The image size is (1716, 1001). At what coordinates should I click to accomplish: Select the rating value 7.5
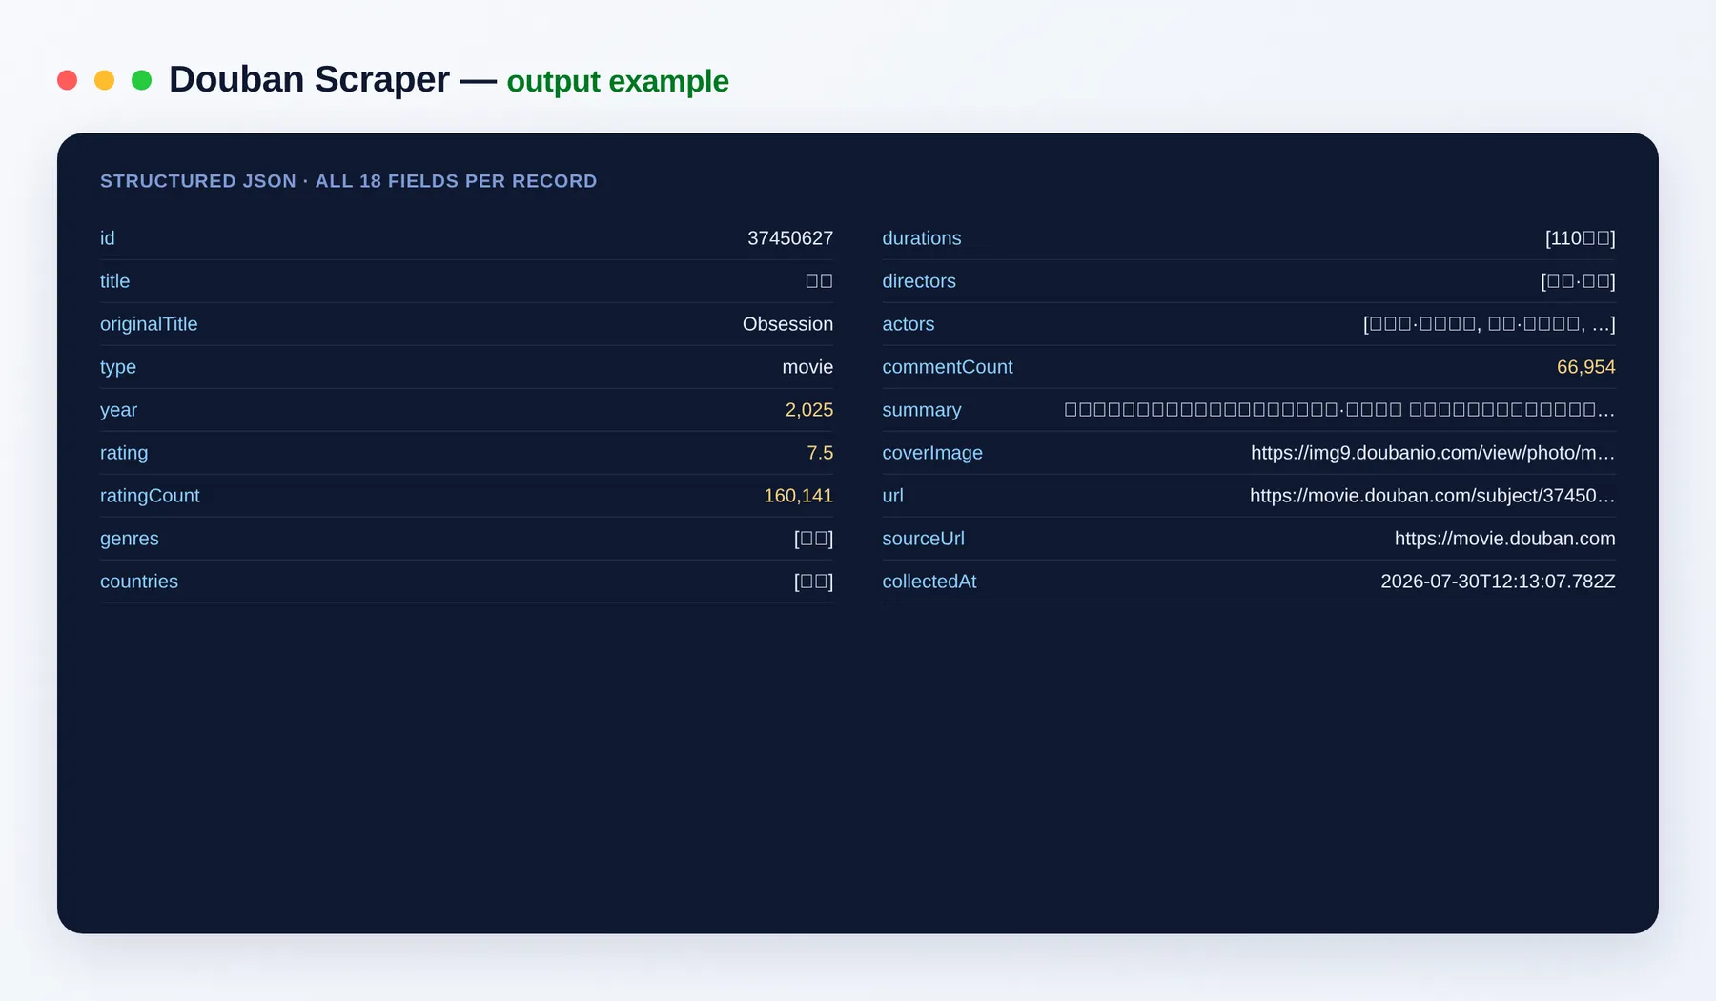(x=820, y=453)
